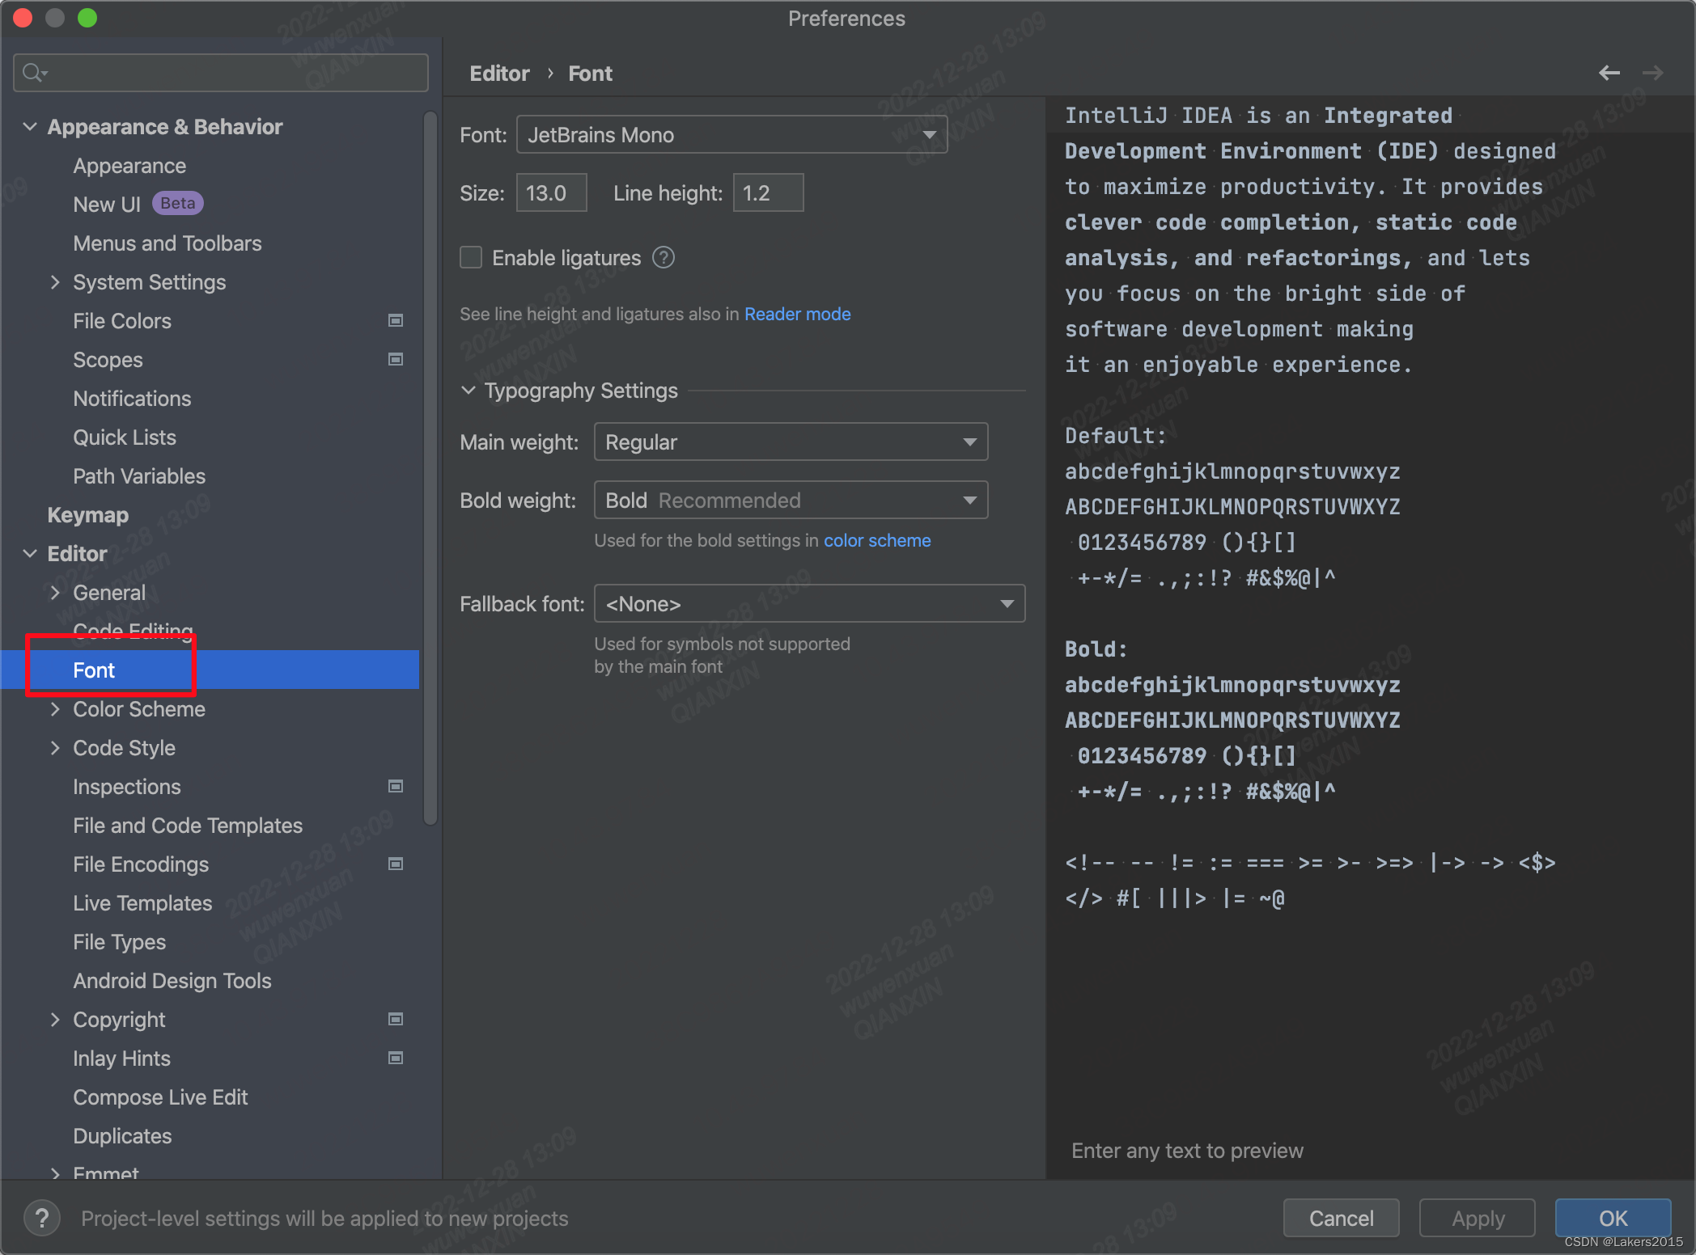Click the color scheme hyperlink

pos(877,540)
